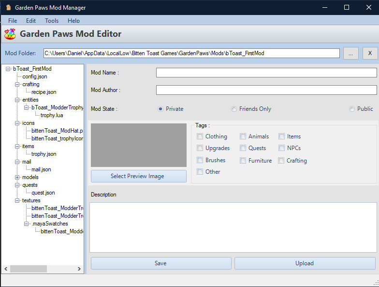Open the Tools menu
This screenshot has width=379, height=287.
coord(52,21)
